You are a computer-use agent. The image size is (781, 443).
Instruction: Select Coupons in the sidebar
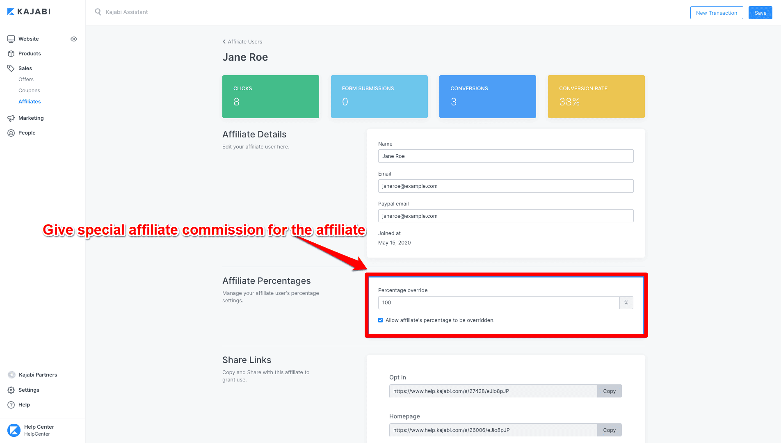click(x=29, y=90)
